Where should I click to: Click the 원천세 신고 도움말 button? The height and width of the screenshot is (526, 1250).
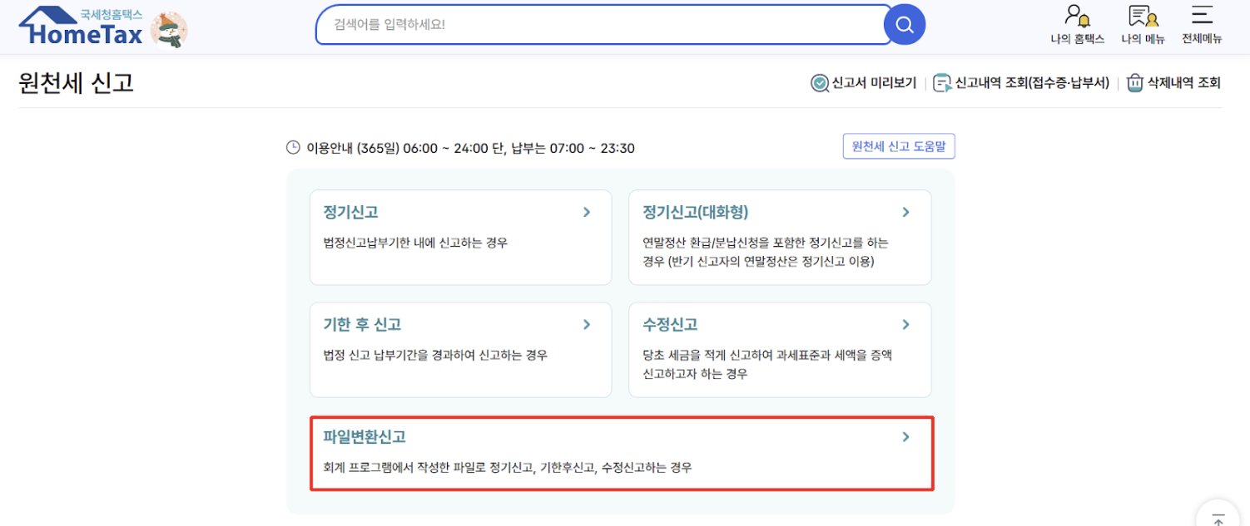899,146
